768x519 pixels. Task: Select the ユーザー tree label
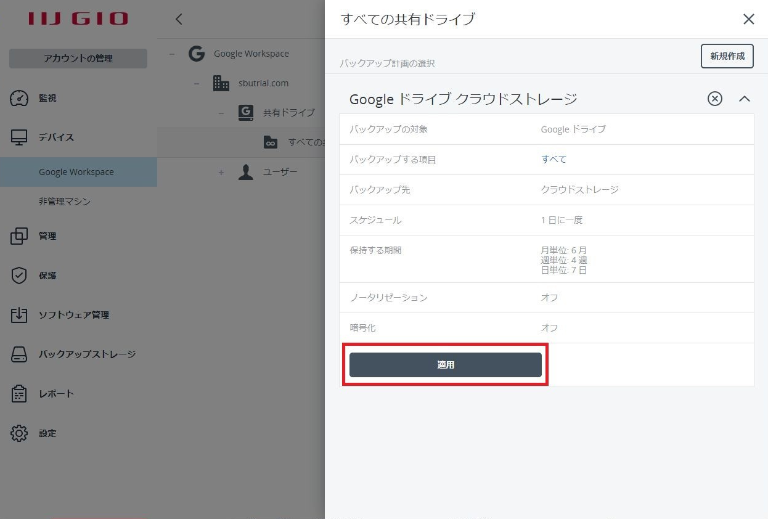coord(280,172)
